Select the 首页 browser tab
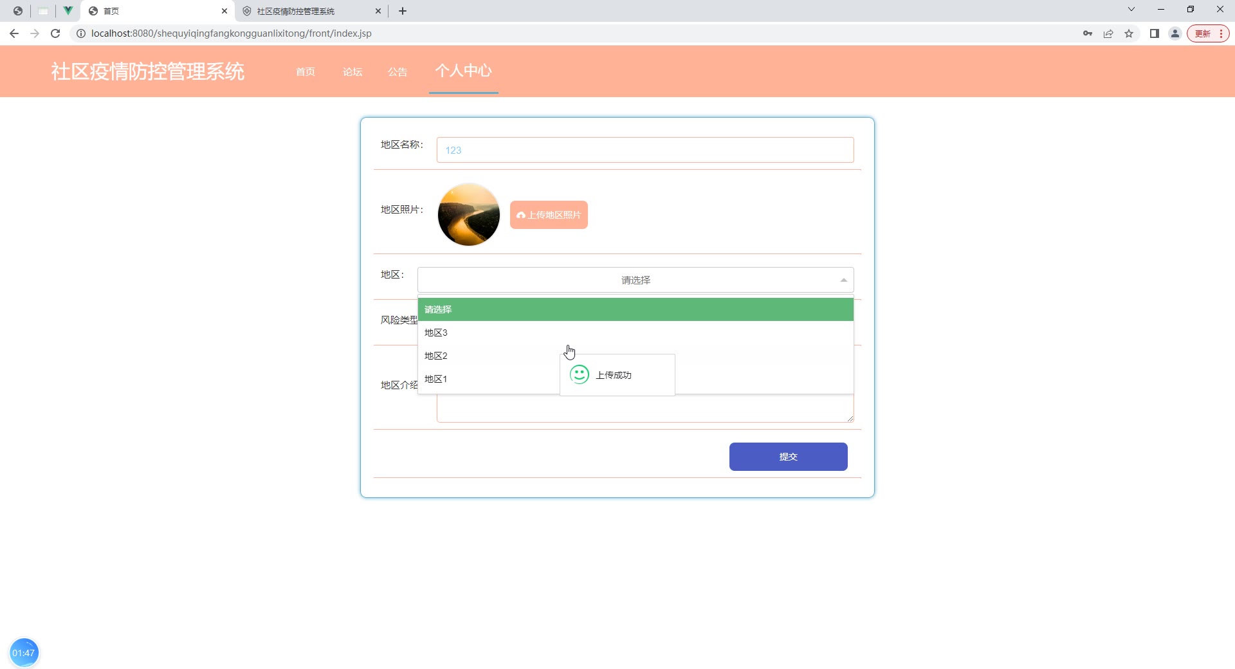 158,11
